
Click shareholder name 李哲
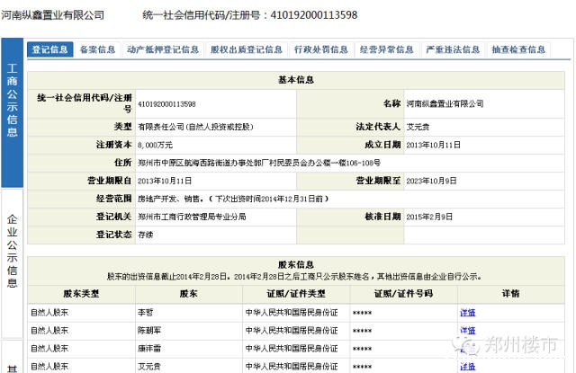[x=146, y=313]
